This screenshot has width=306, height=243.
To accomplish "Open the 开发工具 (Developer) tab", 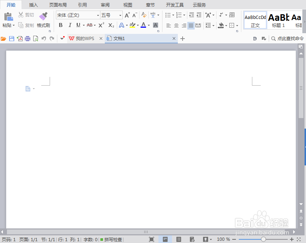I will coord(175,5).
